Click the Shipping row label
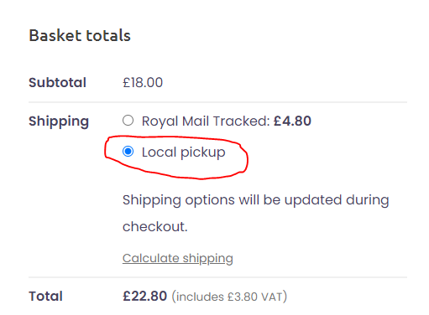 click(59, 121)
